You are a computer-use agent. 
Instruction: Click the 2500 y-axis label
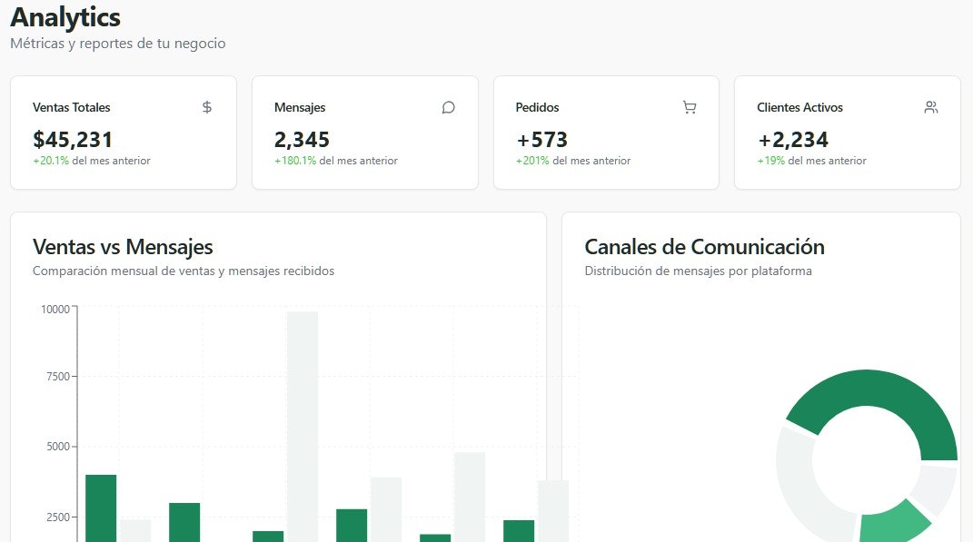click(x=58, y=517)
